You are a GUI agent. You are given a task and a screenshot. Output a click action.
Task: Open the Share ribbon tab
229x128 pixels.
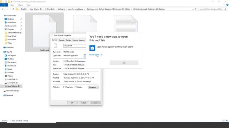20,5
